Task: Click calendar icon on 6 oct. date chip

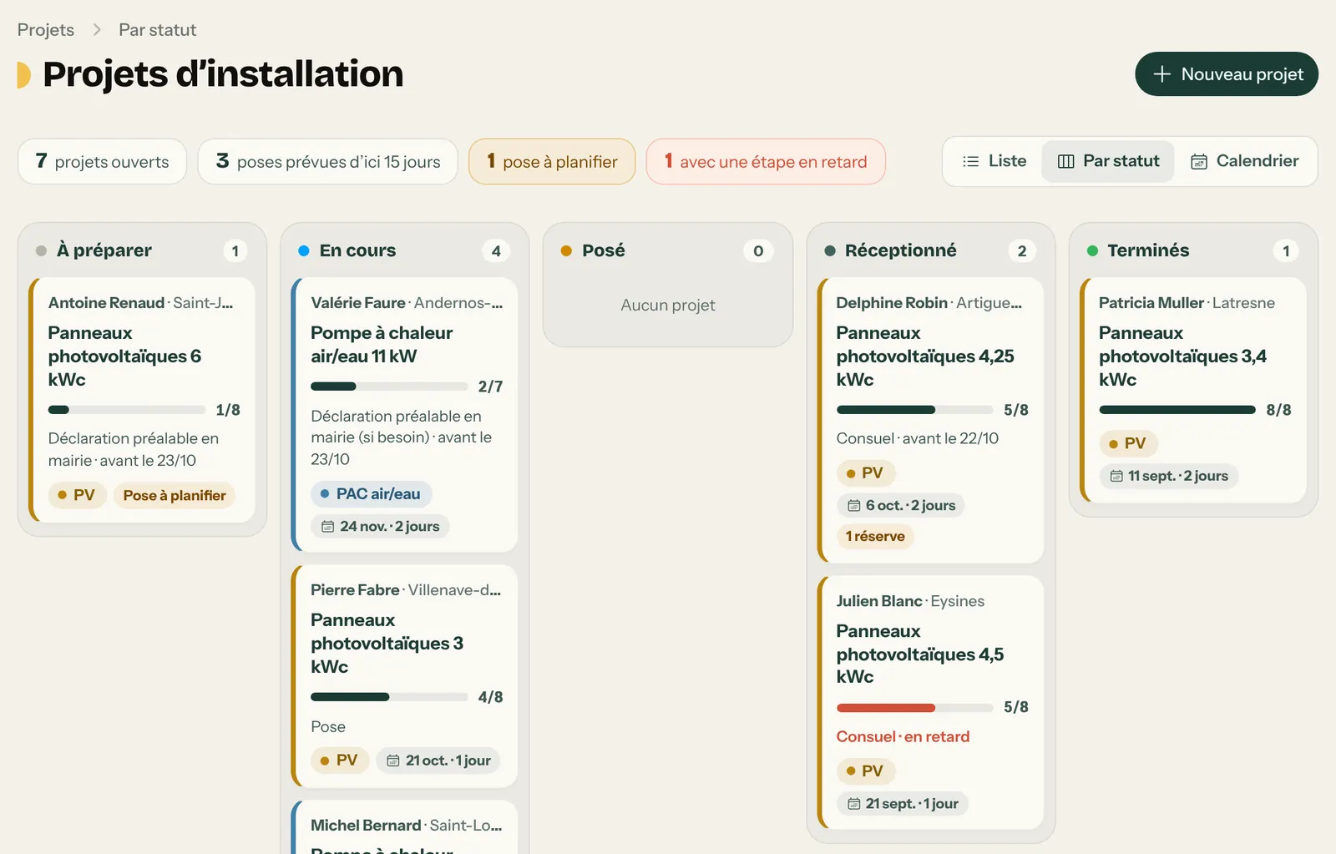Action: click(853, 505)
